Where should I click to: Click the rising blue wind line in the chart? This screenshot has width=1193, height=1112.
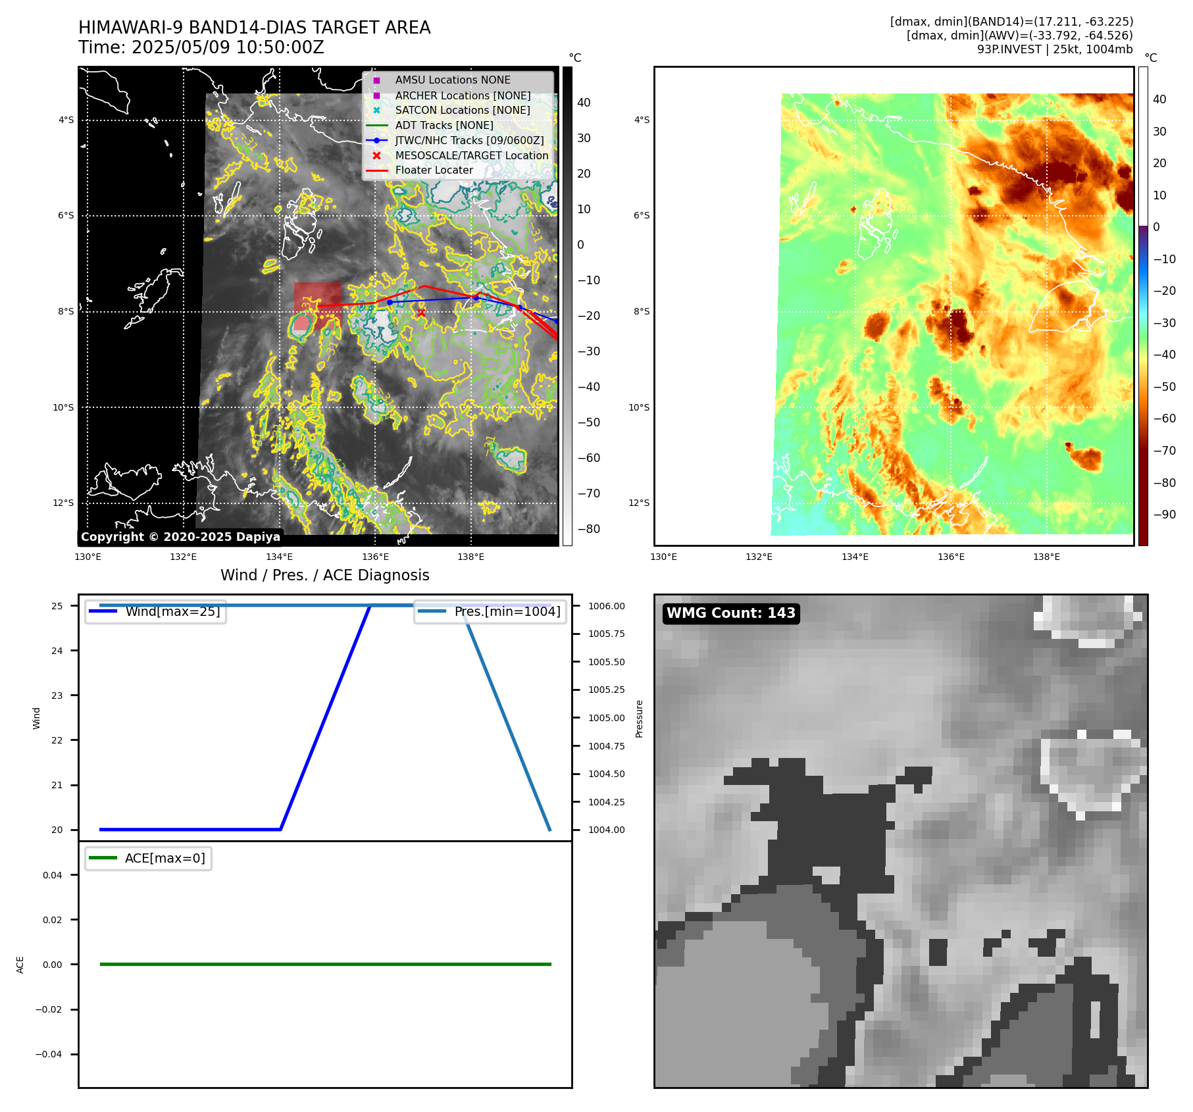click(x=325, y=718)
